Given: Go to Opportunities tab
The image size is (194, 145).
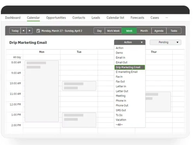Looking at the screenshot, I should coord(56,18).
